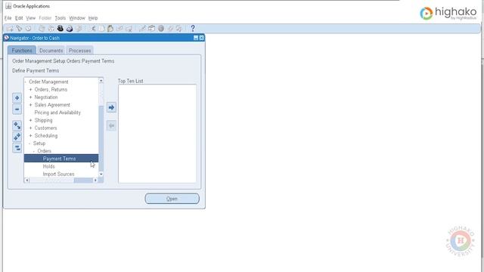
Task: Click the Print toolbar icon
Action: (x=70, y=29)
